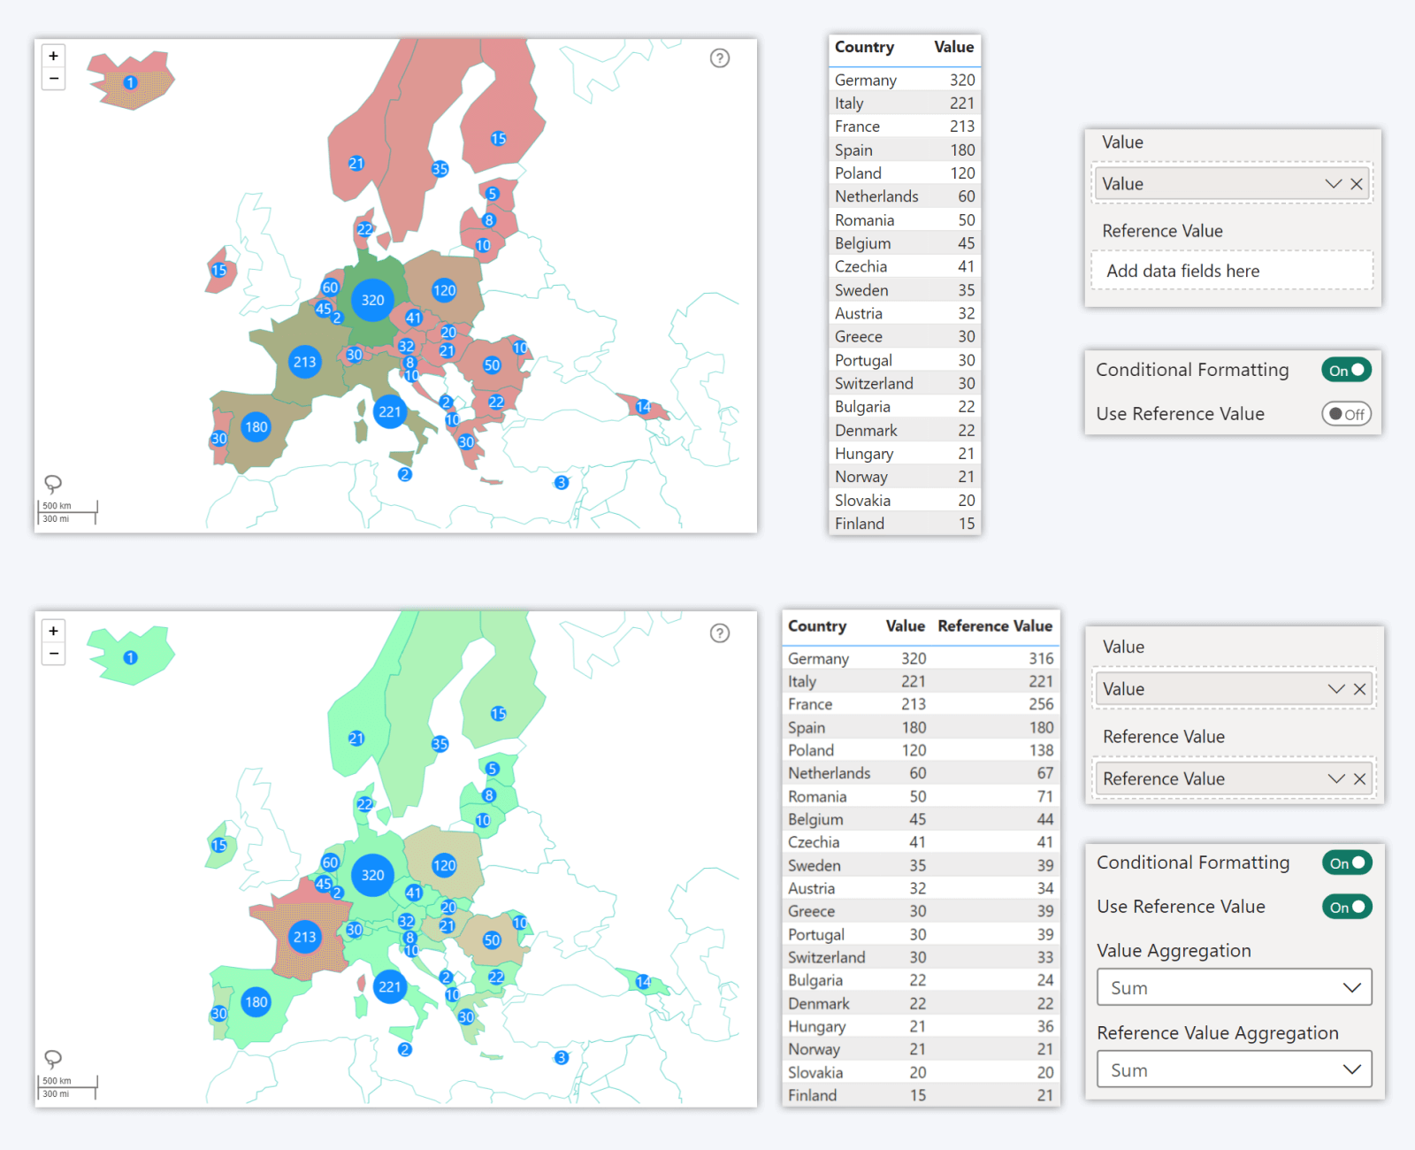Remove Value field in the top field panel

click(x=1357, y=184)
